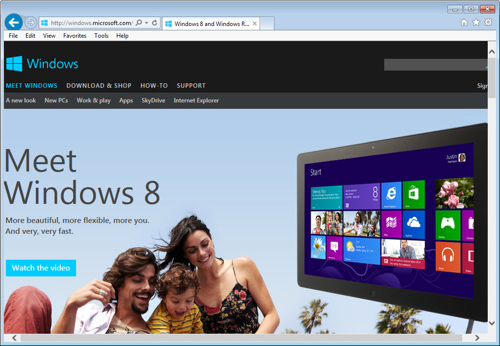This screenshot has width=500, height=346.
Task: Open the Work & play page
Action: [93, 100]
